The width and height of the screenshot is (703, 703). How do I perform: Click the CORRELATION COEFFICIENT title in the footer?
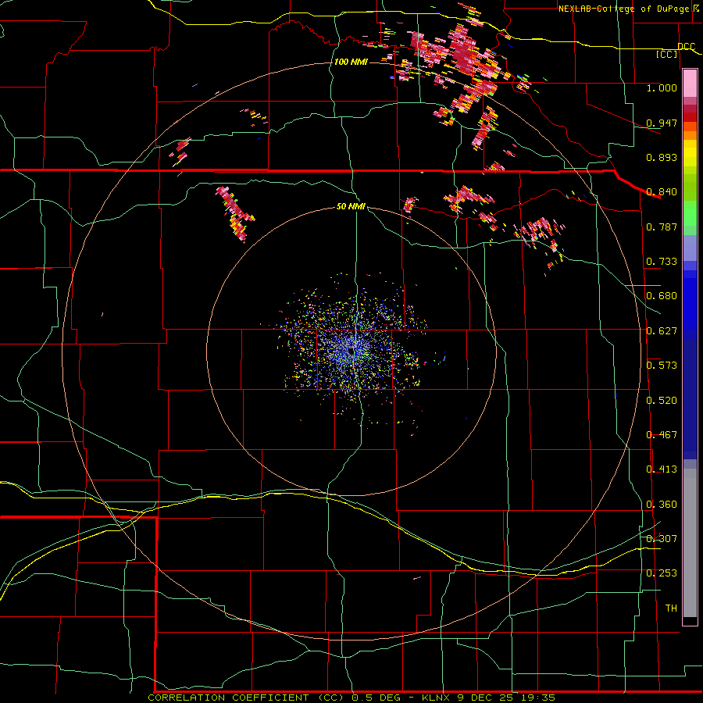tap(228, 698)
